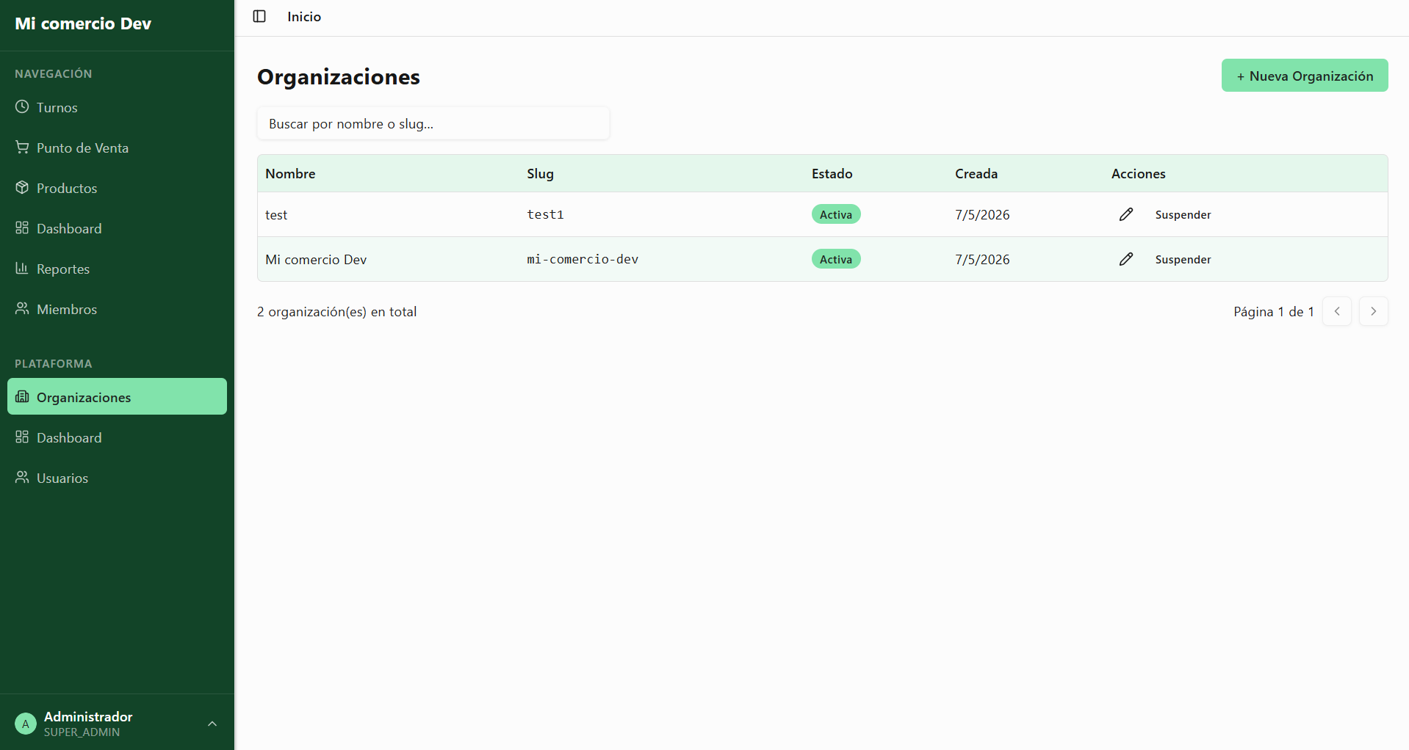
Task: Navigate to Productos
Action: (118, 188)
